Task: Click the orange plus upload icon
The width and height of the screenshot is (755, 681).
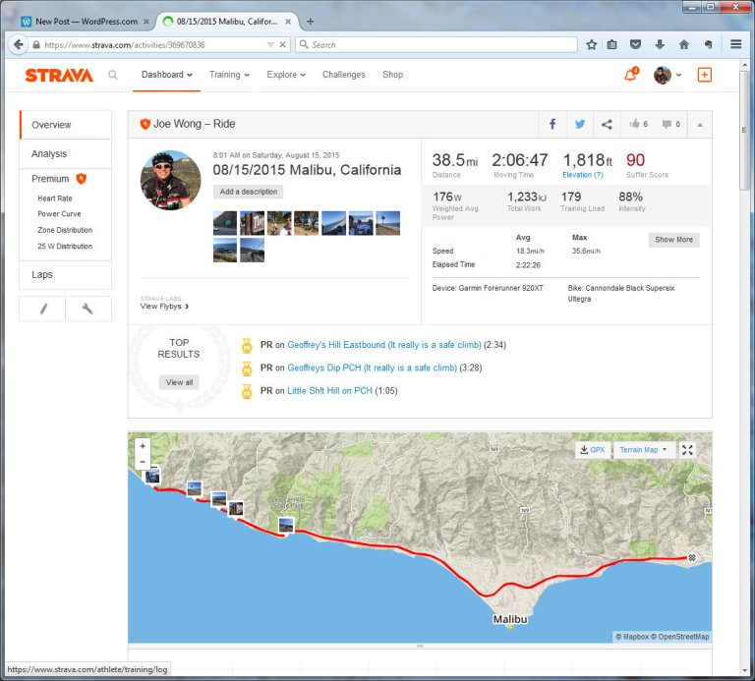Action: click(x=704, y=75)
